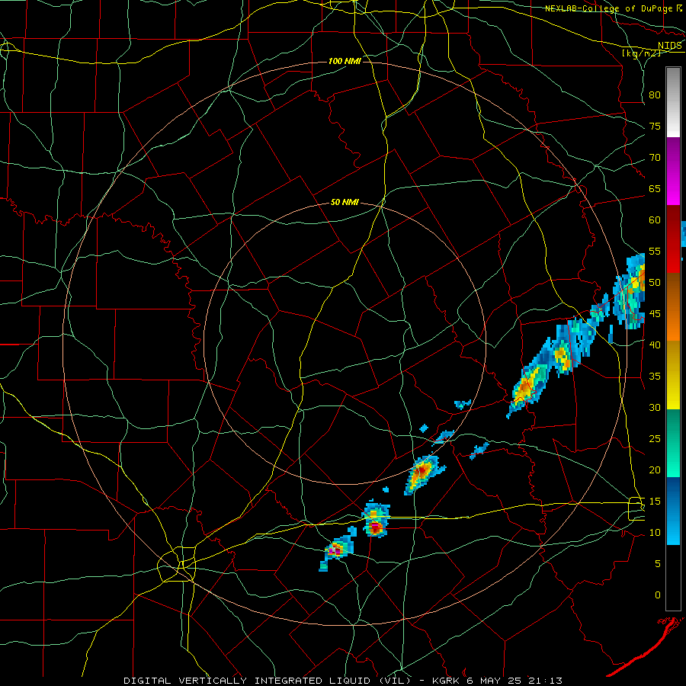Click the 65 value on the color scale
This screenshot has width=686, height=686.
tap(655, 188)
